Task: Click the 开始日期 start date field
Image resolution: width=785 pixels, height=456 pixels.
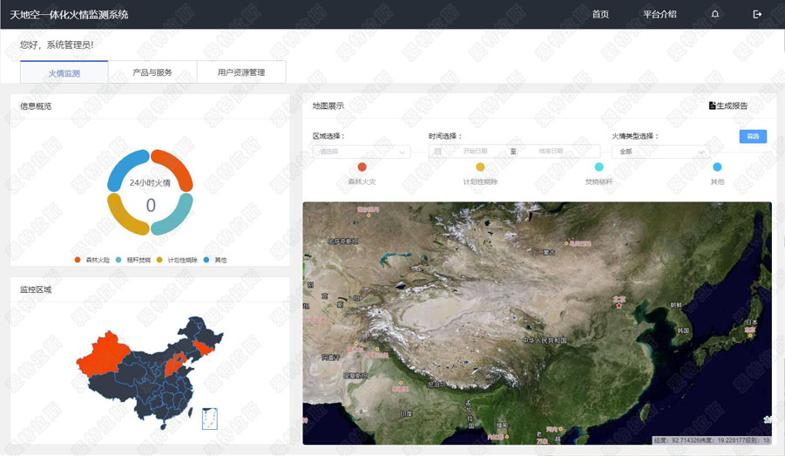Action: pyautogui.click(x=475, y=152)
